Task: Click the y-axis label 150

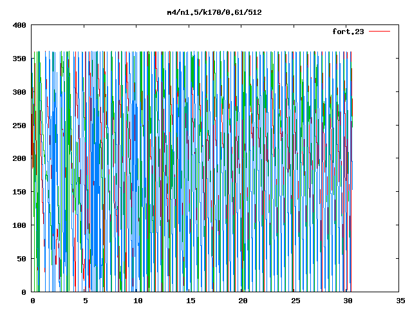Action: (19, 192)
